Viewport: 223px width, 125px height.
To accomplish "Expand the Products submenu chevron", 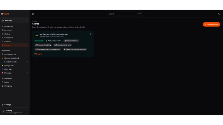I will [x=27, y=30].
